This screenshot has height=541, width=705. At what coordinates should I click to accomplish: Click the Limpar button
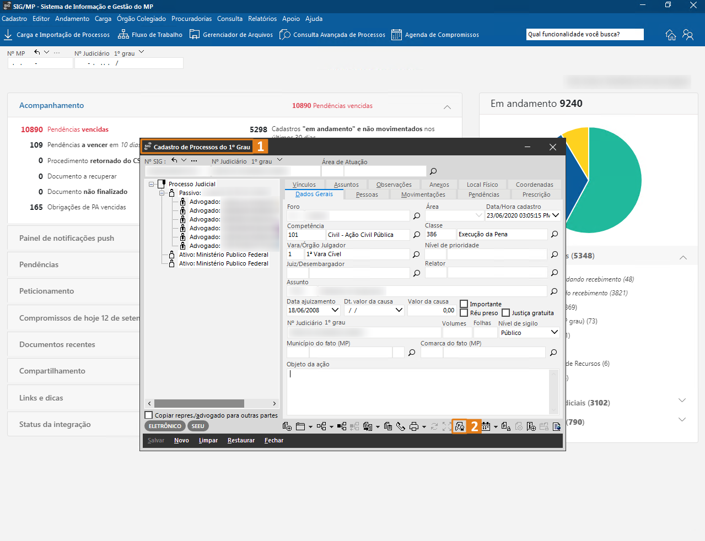208,441
